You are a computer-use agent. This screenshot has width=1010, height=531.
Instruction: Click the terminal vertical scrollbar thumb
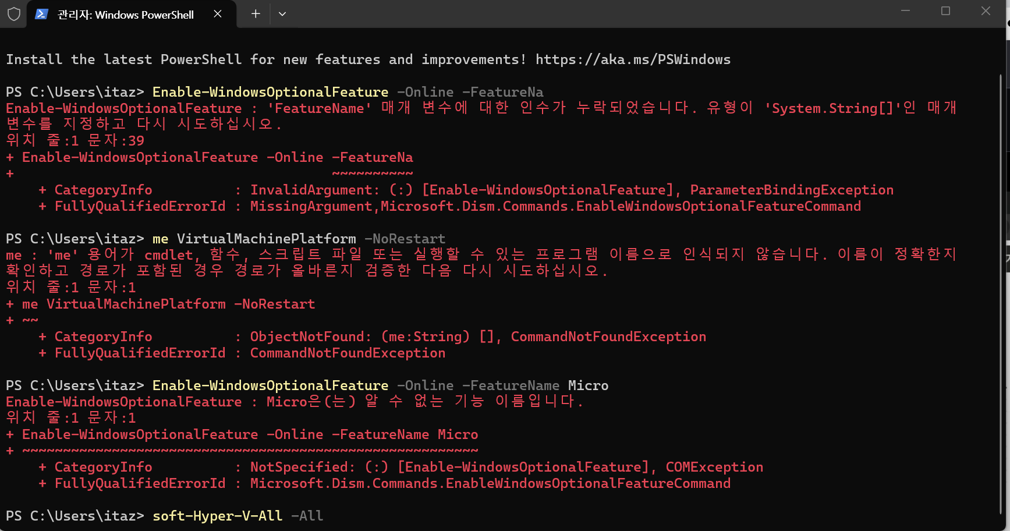coord(1001,294)
